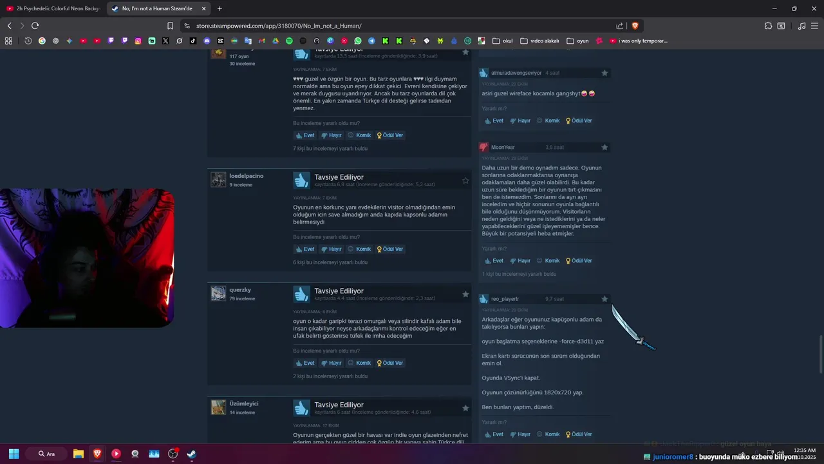Open the Discord bookmark icon

tap(207, 41)
